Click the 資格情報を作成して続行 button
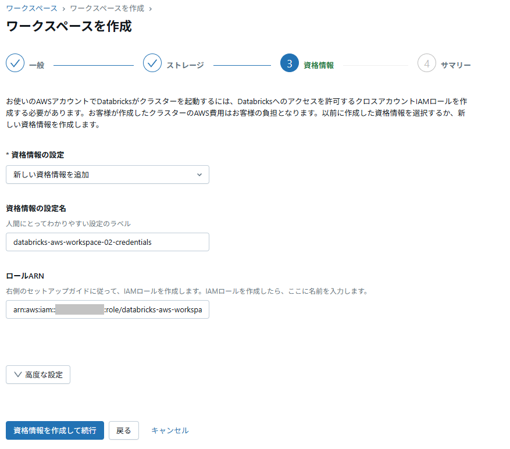The width and height of the screenshot is (510, 449). 55,430
